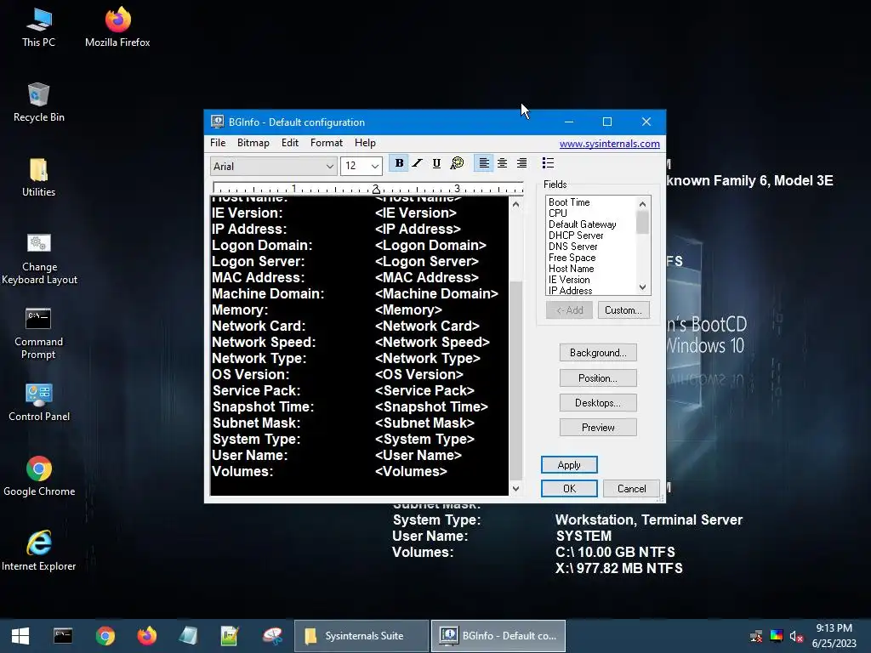Open the Edit menu

pos(290,143)
